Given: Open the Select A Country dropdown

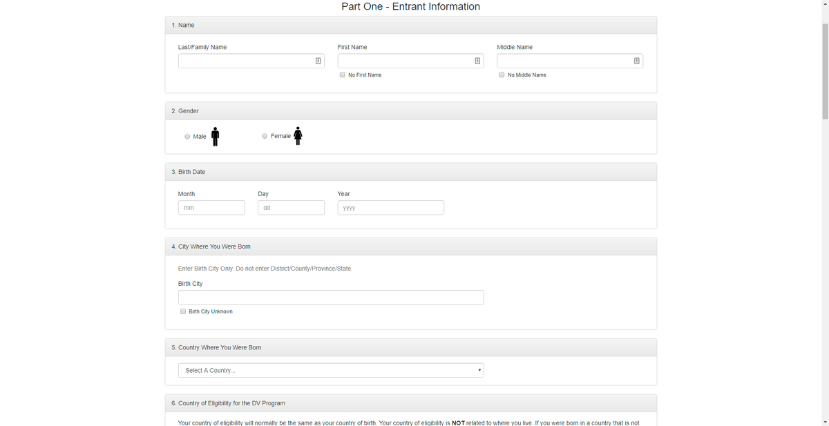Looking at the screenshot, I should [x=331, y=371].
